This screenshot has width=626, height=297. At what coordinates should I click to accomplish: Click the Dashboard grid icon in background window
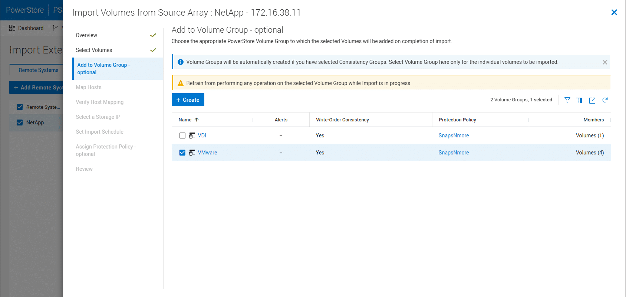pos(12,28)
